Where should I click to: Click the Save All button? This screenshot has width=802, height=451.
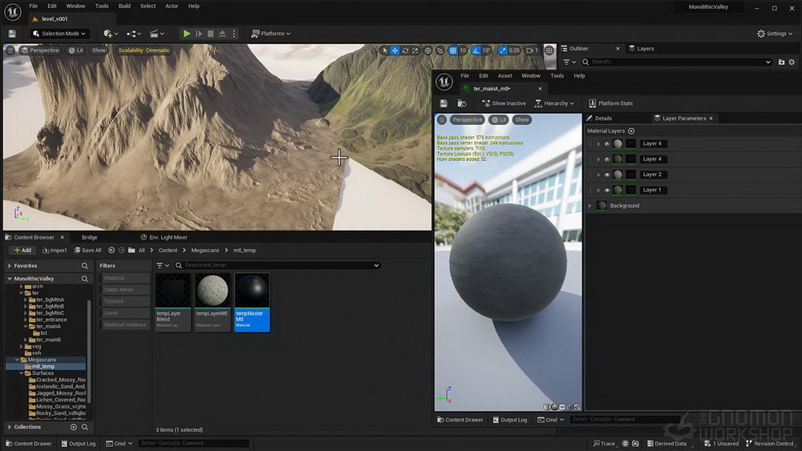[87, 250]
